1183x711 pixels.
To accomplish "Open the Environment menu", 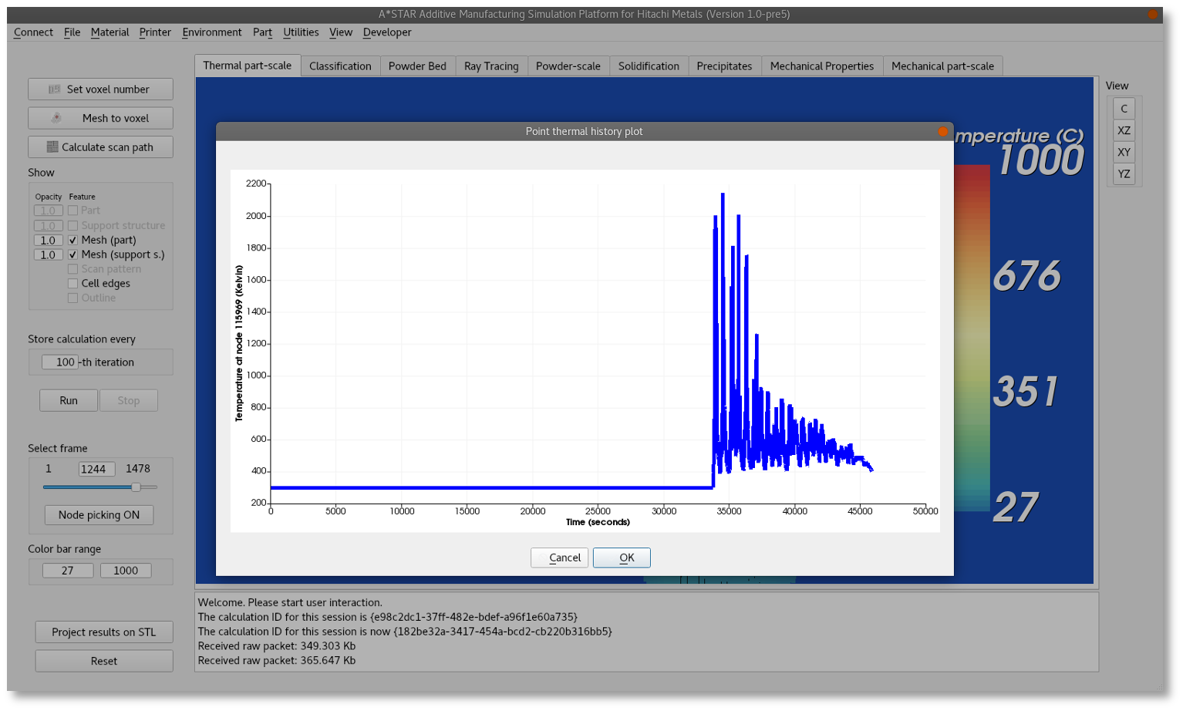I will (x=212, y=32).
